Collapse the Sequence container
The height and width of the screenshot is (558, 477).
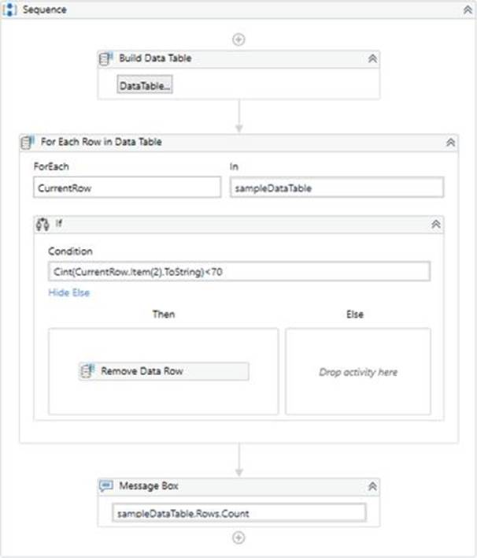coord(467,10)
